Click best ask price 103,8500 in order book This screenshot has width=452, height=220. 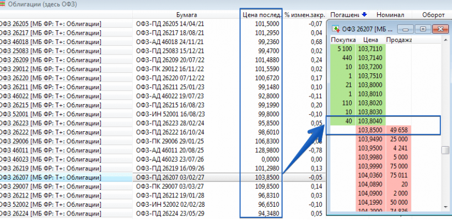[x=370, y=130]
